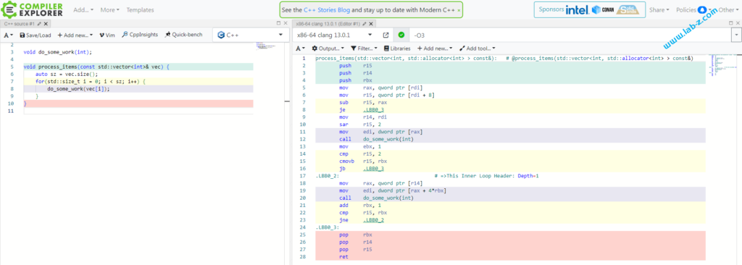Click Save/Load in source editor
The image size is (742, 265).
[35, 35]
